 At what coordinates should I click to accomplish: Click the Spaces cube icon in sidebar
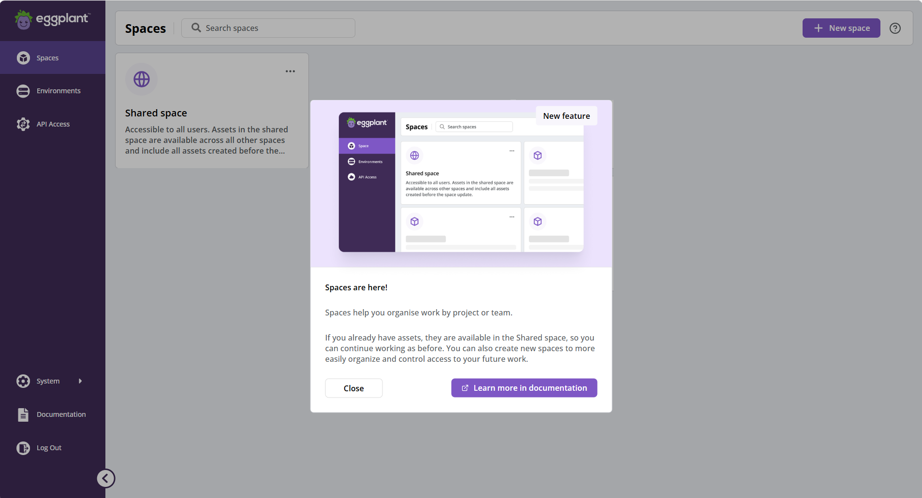[23, 58]
